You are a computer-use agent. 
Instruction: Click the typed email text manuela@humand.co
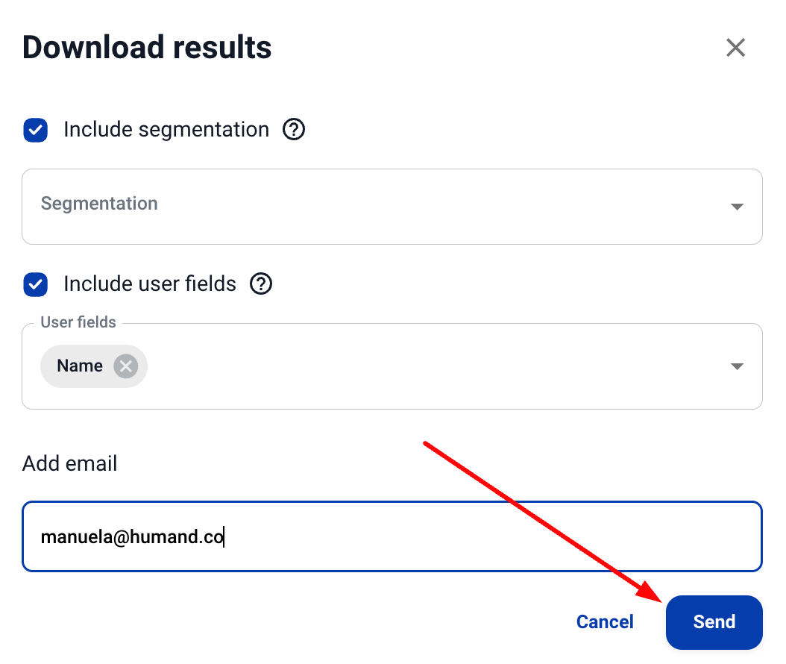pos(132,536)
